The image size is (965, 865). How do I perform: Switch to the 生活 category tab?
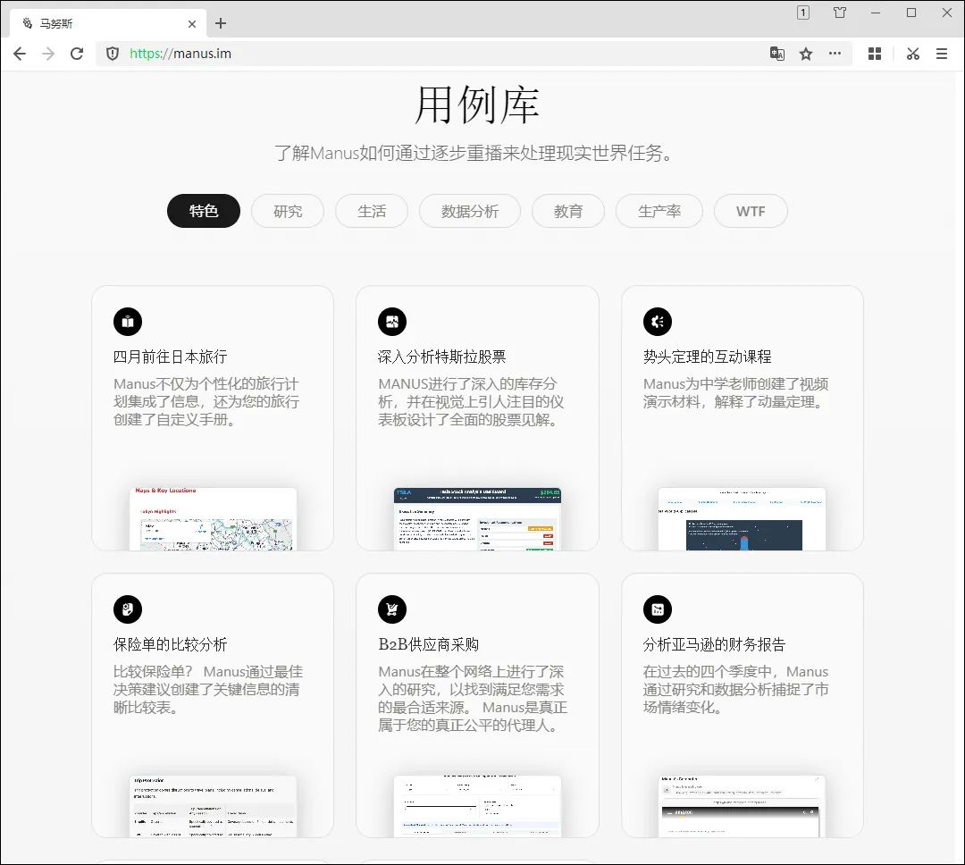pos(372,211)
